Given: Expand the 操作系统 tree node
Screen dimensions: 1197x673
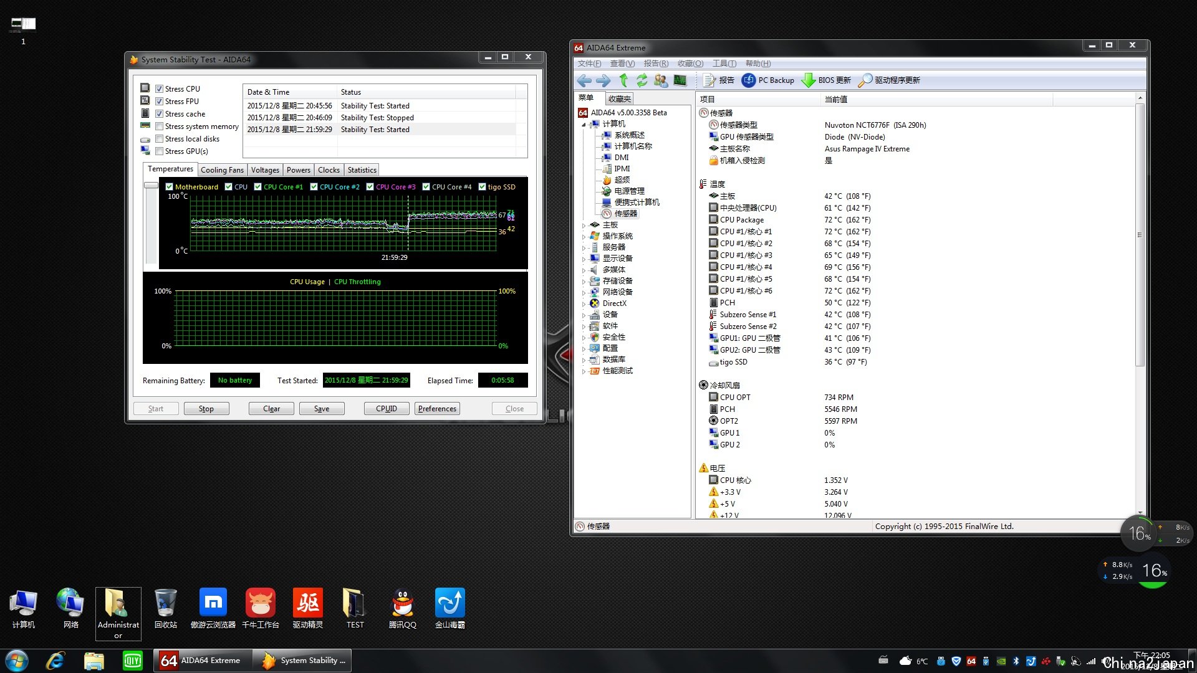Looking at the screenshot, I should coord(584,237).
